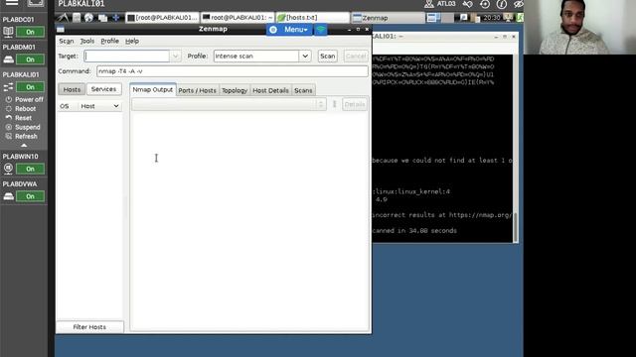
Task: Click the PLABDM01 server icon
Action: click(x=8, y=59)
